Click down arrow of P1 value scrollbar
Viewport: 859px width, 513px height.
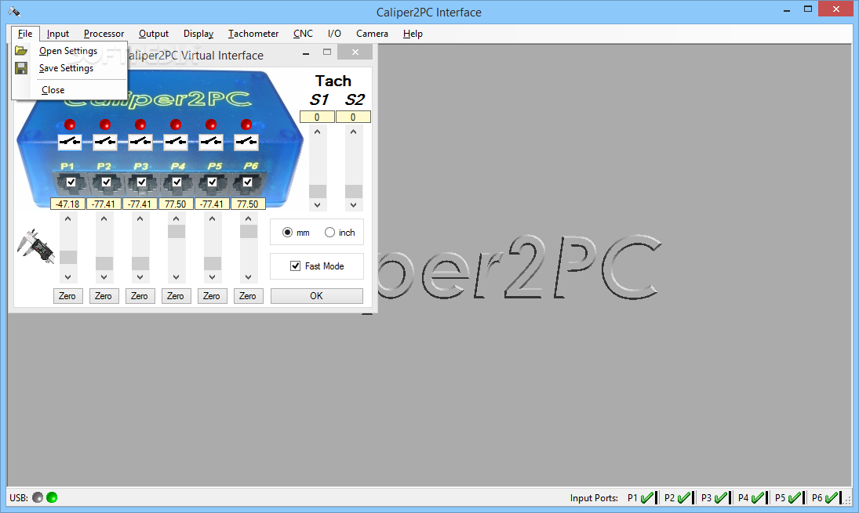(68, 277)
